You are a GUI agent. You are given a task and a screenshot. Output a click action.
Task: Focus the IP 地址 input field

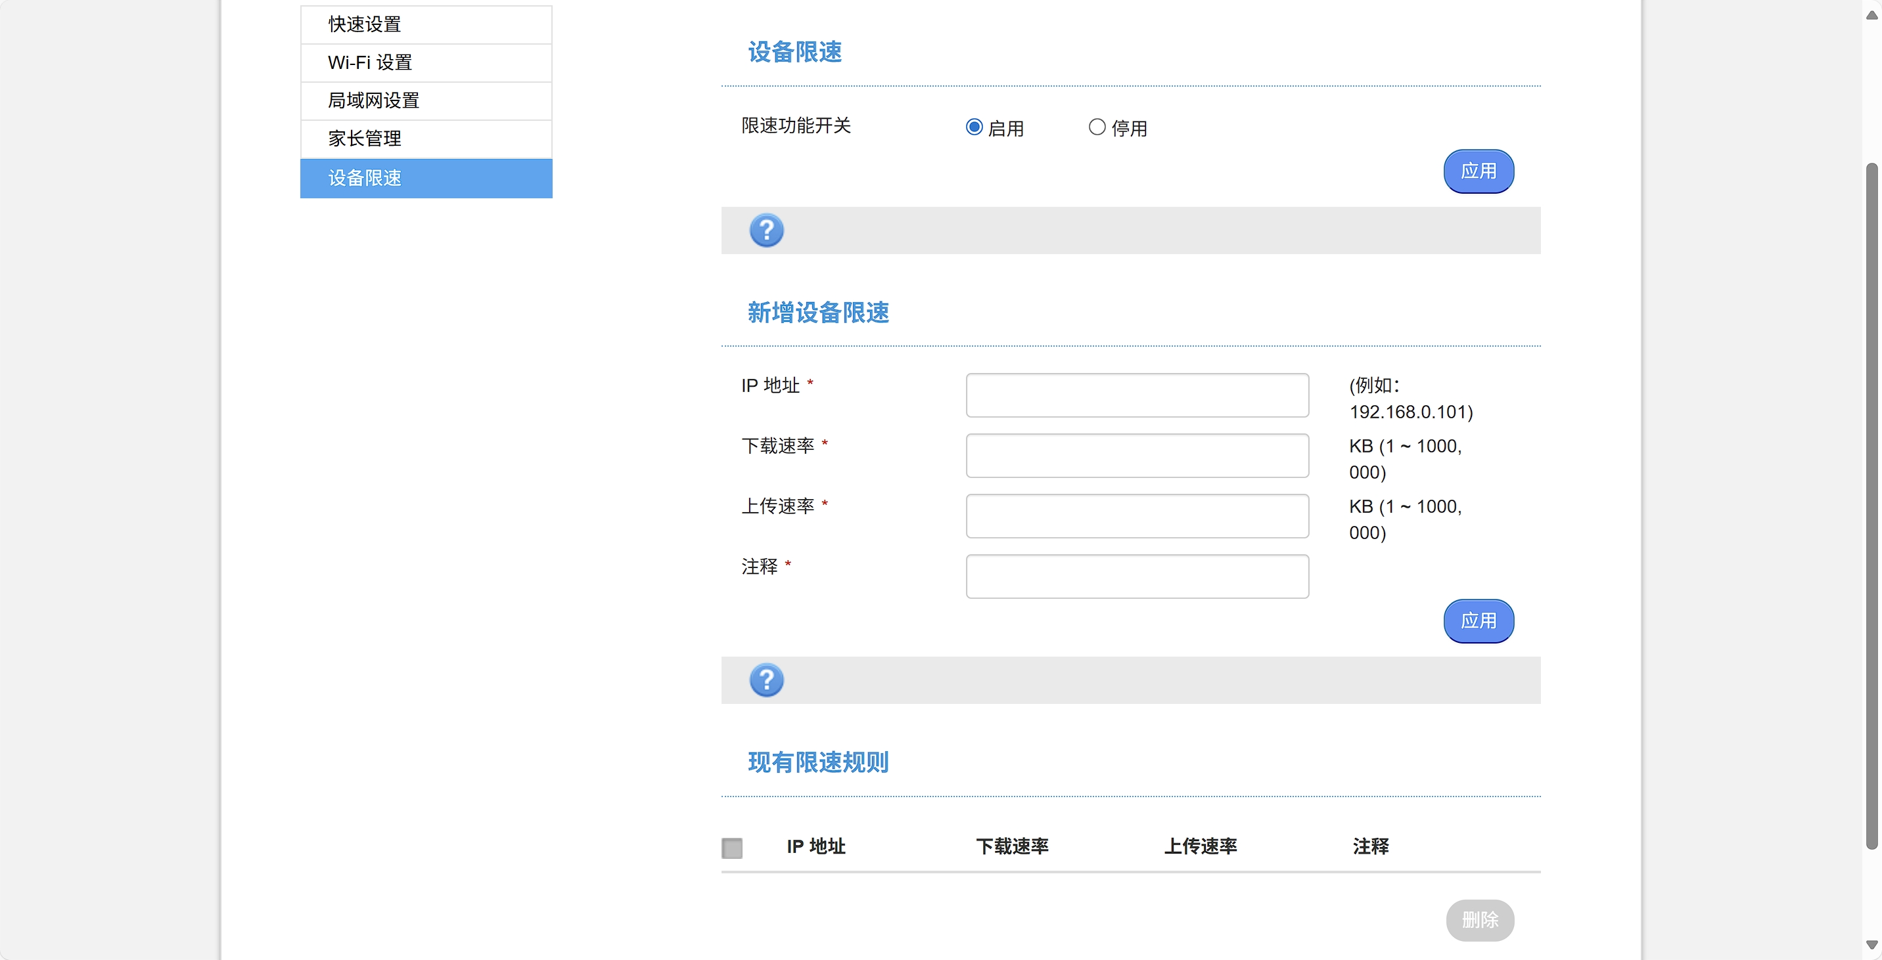point(1137,396)
